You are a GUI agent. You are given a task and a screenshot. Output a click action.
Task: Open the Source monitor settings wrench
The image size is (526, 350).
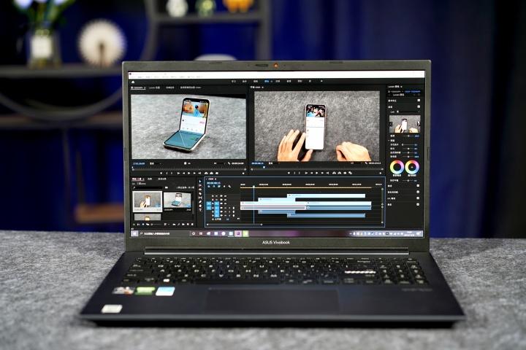[229, 163]
